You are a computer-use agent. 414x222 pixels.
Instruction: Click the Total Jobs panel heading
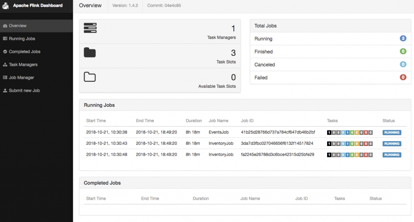coord(265,26)
